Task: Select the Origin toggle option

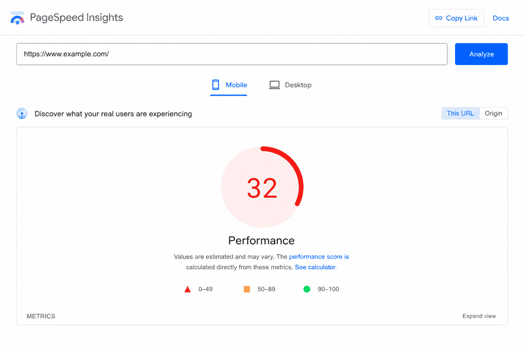Action: pos(494,113)
